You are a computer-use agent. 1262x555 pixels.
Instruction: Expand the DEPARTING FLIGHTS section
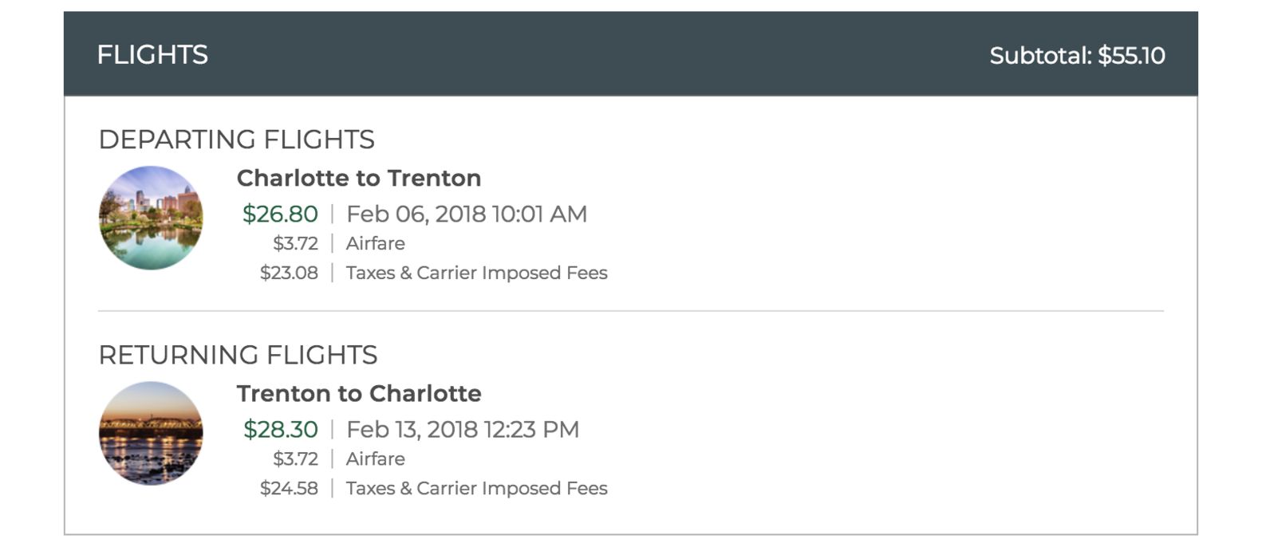237,140
